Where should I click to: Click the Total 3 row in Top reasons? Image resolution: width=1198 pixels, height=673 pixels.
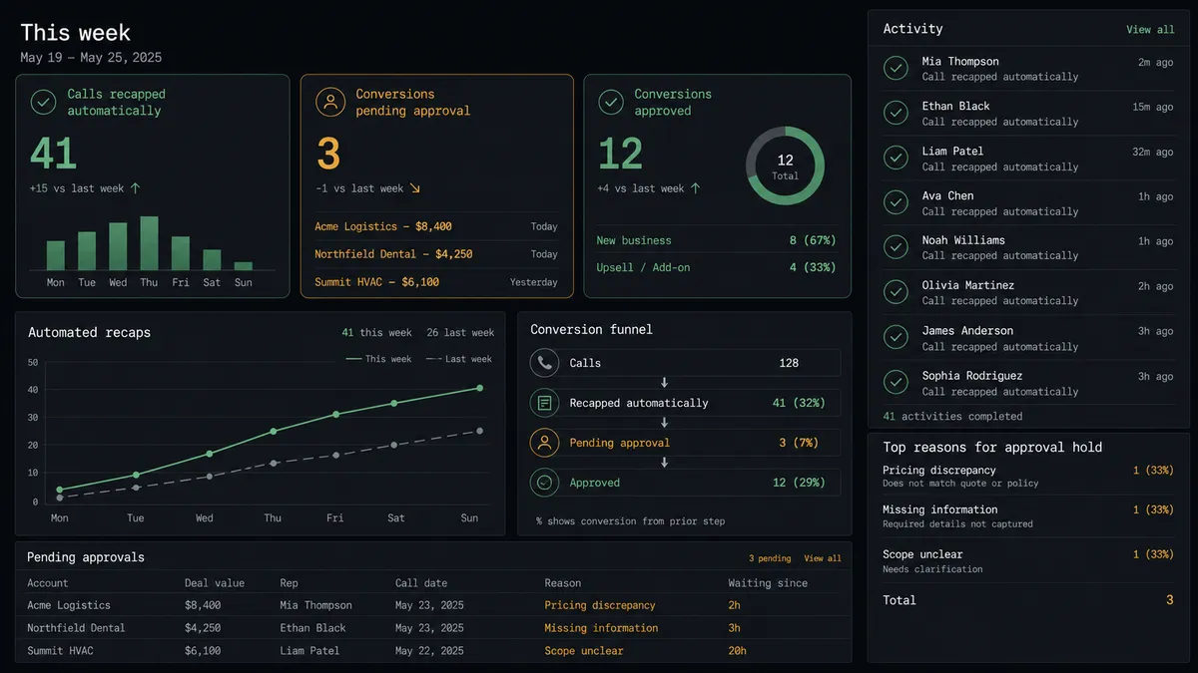click(x=1028, y=600)
